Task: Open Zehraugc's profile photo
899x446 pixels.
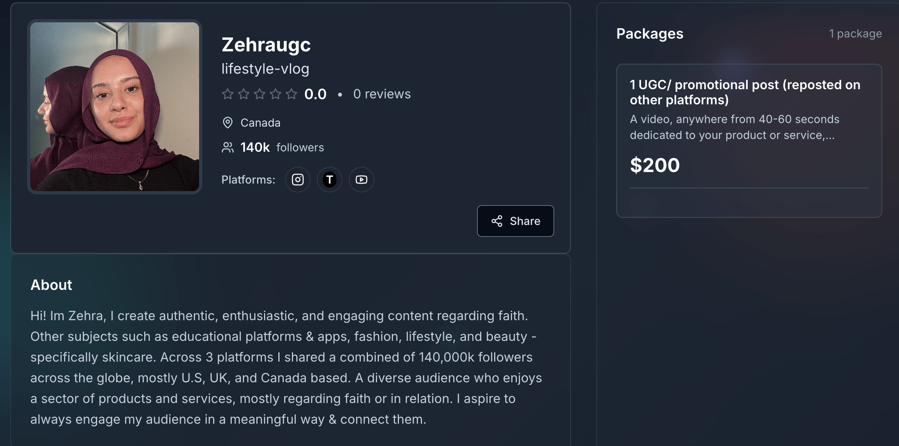Action: tap(115, 106)
